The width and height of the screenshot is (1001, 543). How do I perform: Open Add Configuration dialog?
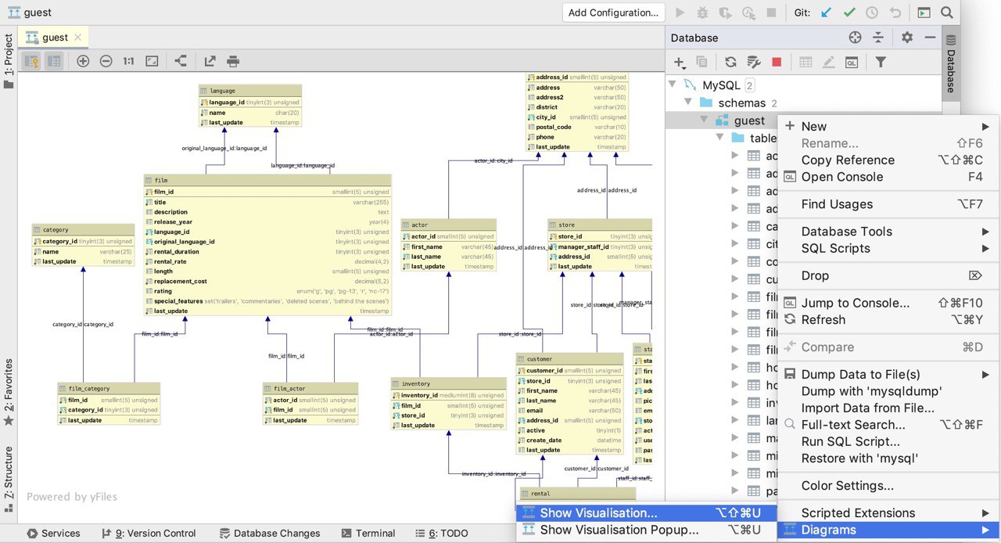(613, 13)
